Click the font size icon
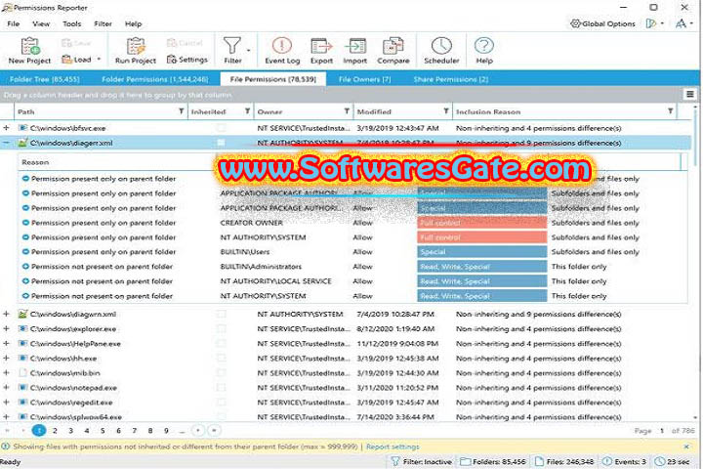The image size is (703, 469). coord(682,23)
